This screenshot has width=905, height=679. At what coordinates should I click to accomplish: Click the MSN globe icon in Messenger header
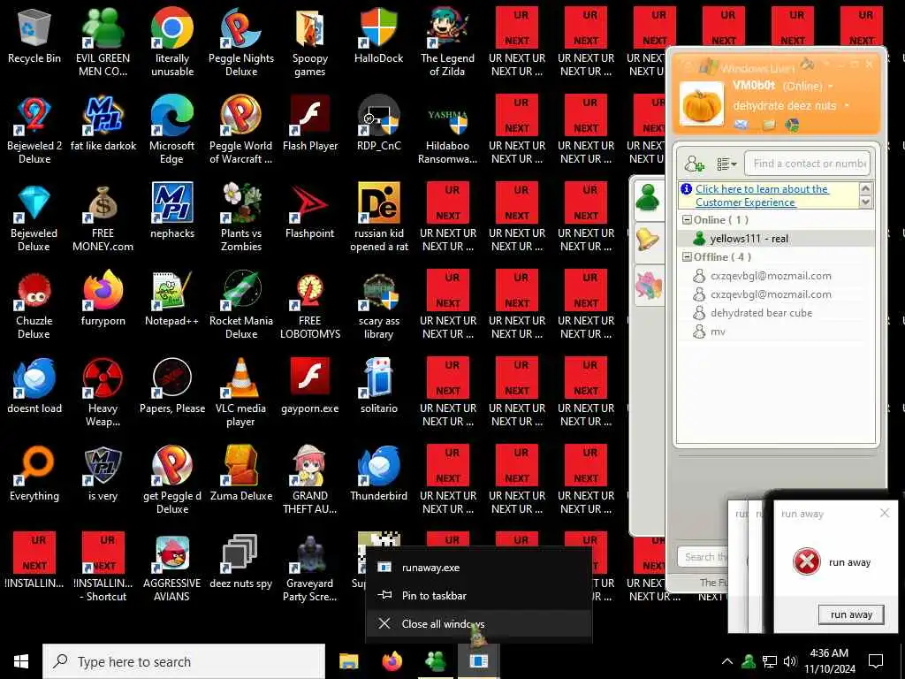(x=792, y=125)
